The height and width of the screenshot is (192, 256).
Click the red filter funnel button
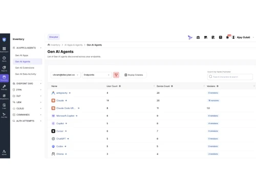coord(116,75)
